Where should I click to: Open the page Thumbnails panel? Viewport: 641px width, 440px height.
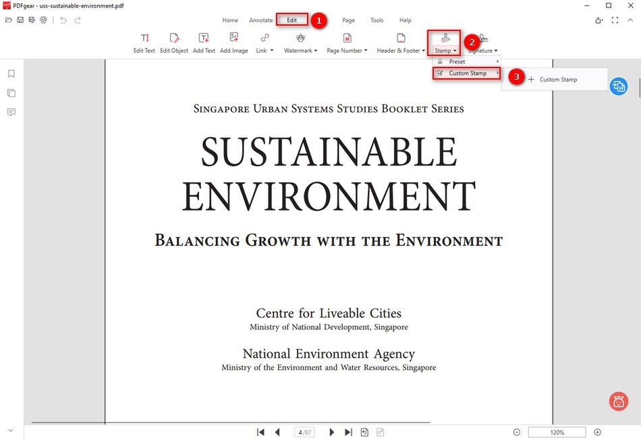click(11, 92)
